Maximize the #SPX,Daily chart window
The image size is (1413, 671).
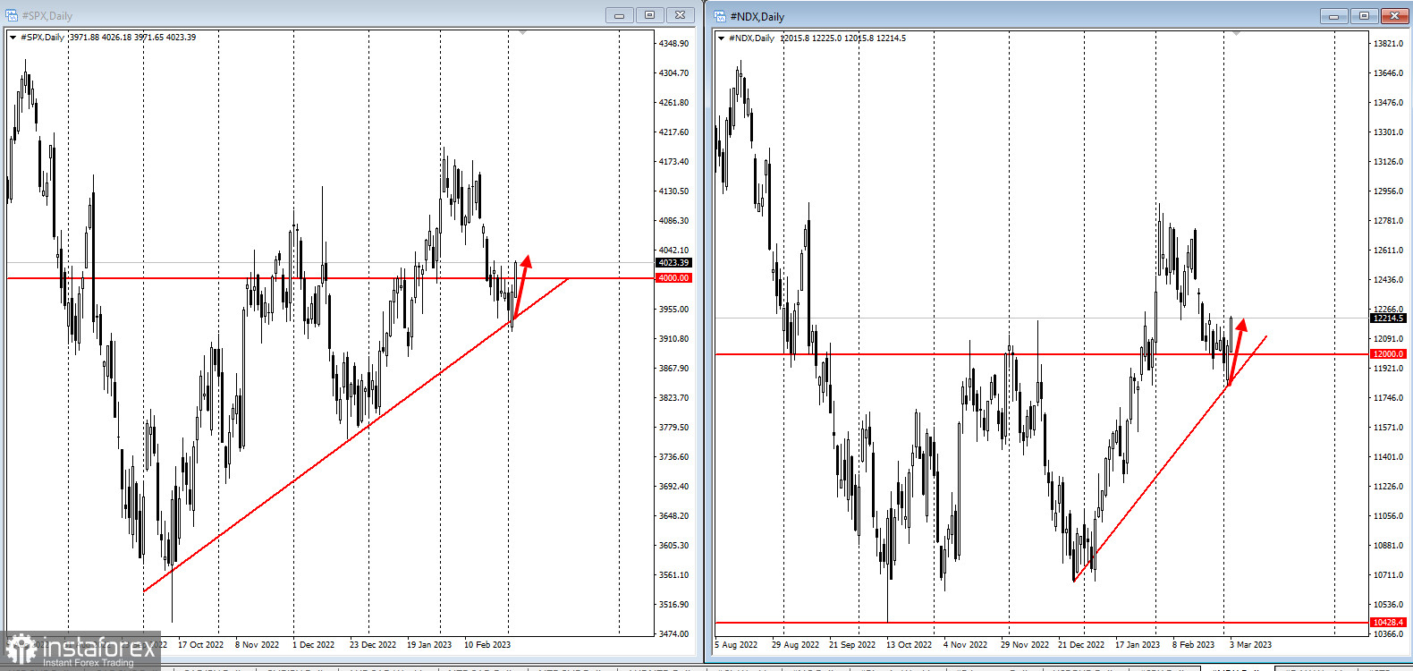(x=650, y=15)
